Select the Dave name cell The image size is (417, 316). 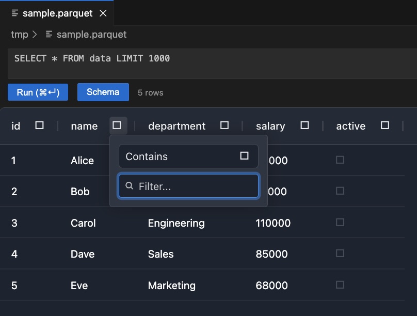83,254
